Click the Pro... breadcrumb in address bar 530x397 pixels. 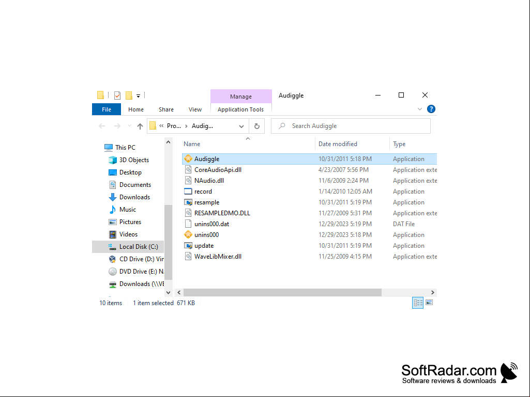[x=174, y=126]
